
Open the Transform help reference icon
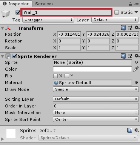(x=123, y=28)
